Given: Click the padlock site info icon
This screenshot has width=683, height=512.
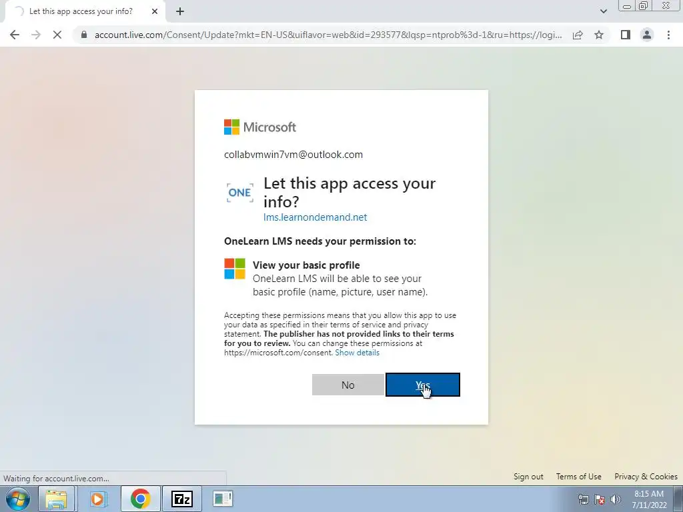Looking at the screenshot, I should point(84,35).
